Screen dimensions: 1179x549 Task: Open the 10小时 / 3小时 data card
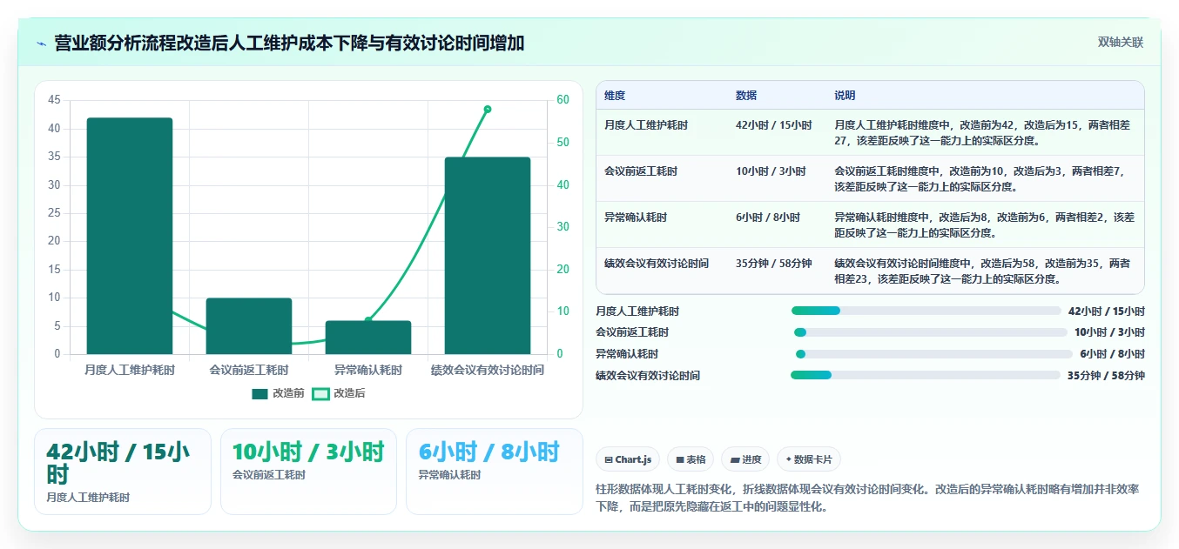(308, 472)
